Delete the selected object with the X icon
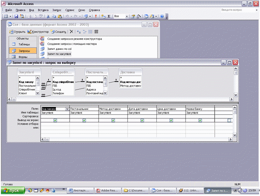This screenshot has width=260, height=196. 71,31
